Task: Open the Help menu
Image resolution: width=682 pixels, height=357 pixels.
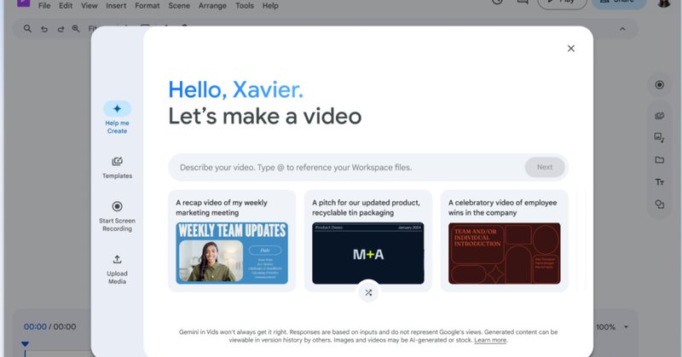Action: coord(270,6)
